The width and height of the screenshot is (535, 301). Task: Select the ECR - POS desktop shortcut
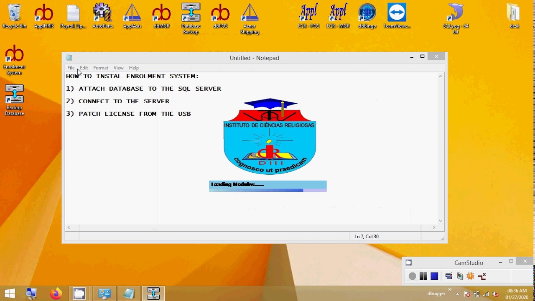coord(308,16)
